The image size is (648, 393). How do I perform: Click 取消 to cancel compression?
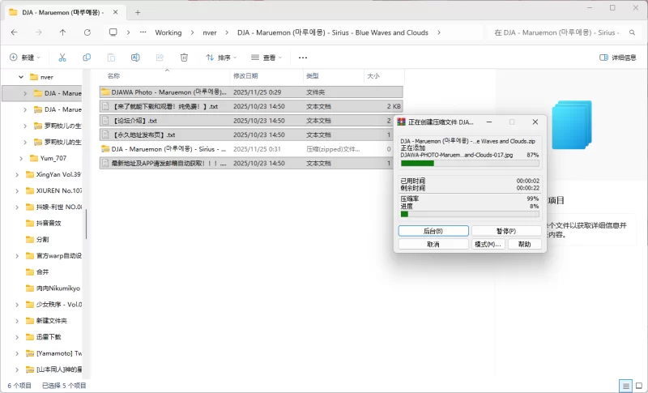click(433, 244)
